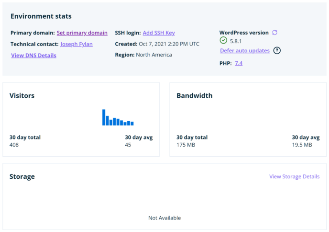Viewport: 329px width, 232px height.
Task: Select the Visitors card heading
Action: click(x=22, y=95)
